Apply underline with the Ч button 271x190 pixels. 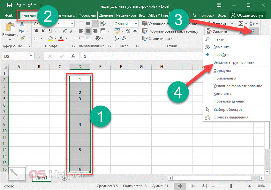click(x=50, y=31)
